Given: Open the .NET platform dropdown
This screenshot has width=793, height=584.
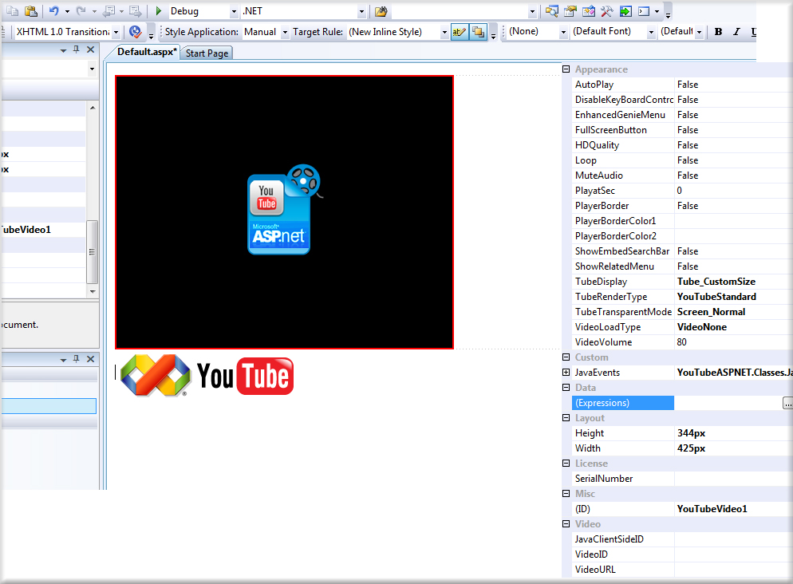Looking at the screenshot, I should coord(361,11).
